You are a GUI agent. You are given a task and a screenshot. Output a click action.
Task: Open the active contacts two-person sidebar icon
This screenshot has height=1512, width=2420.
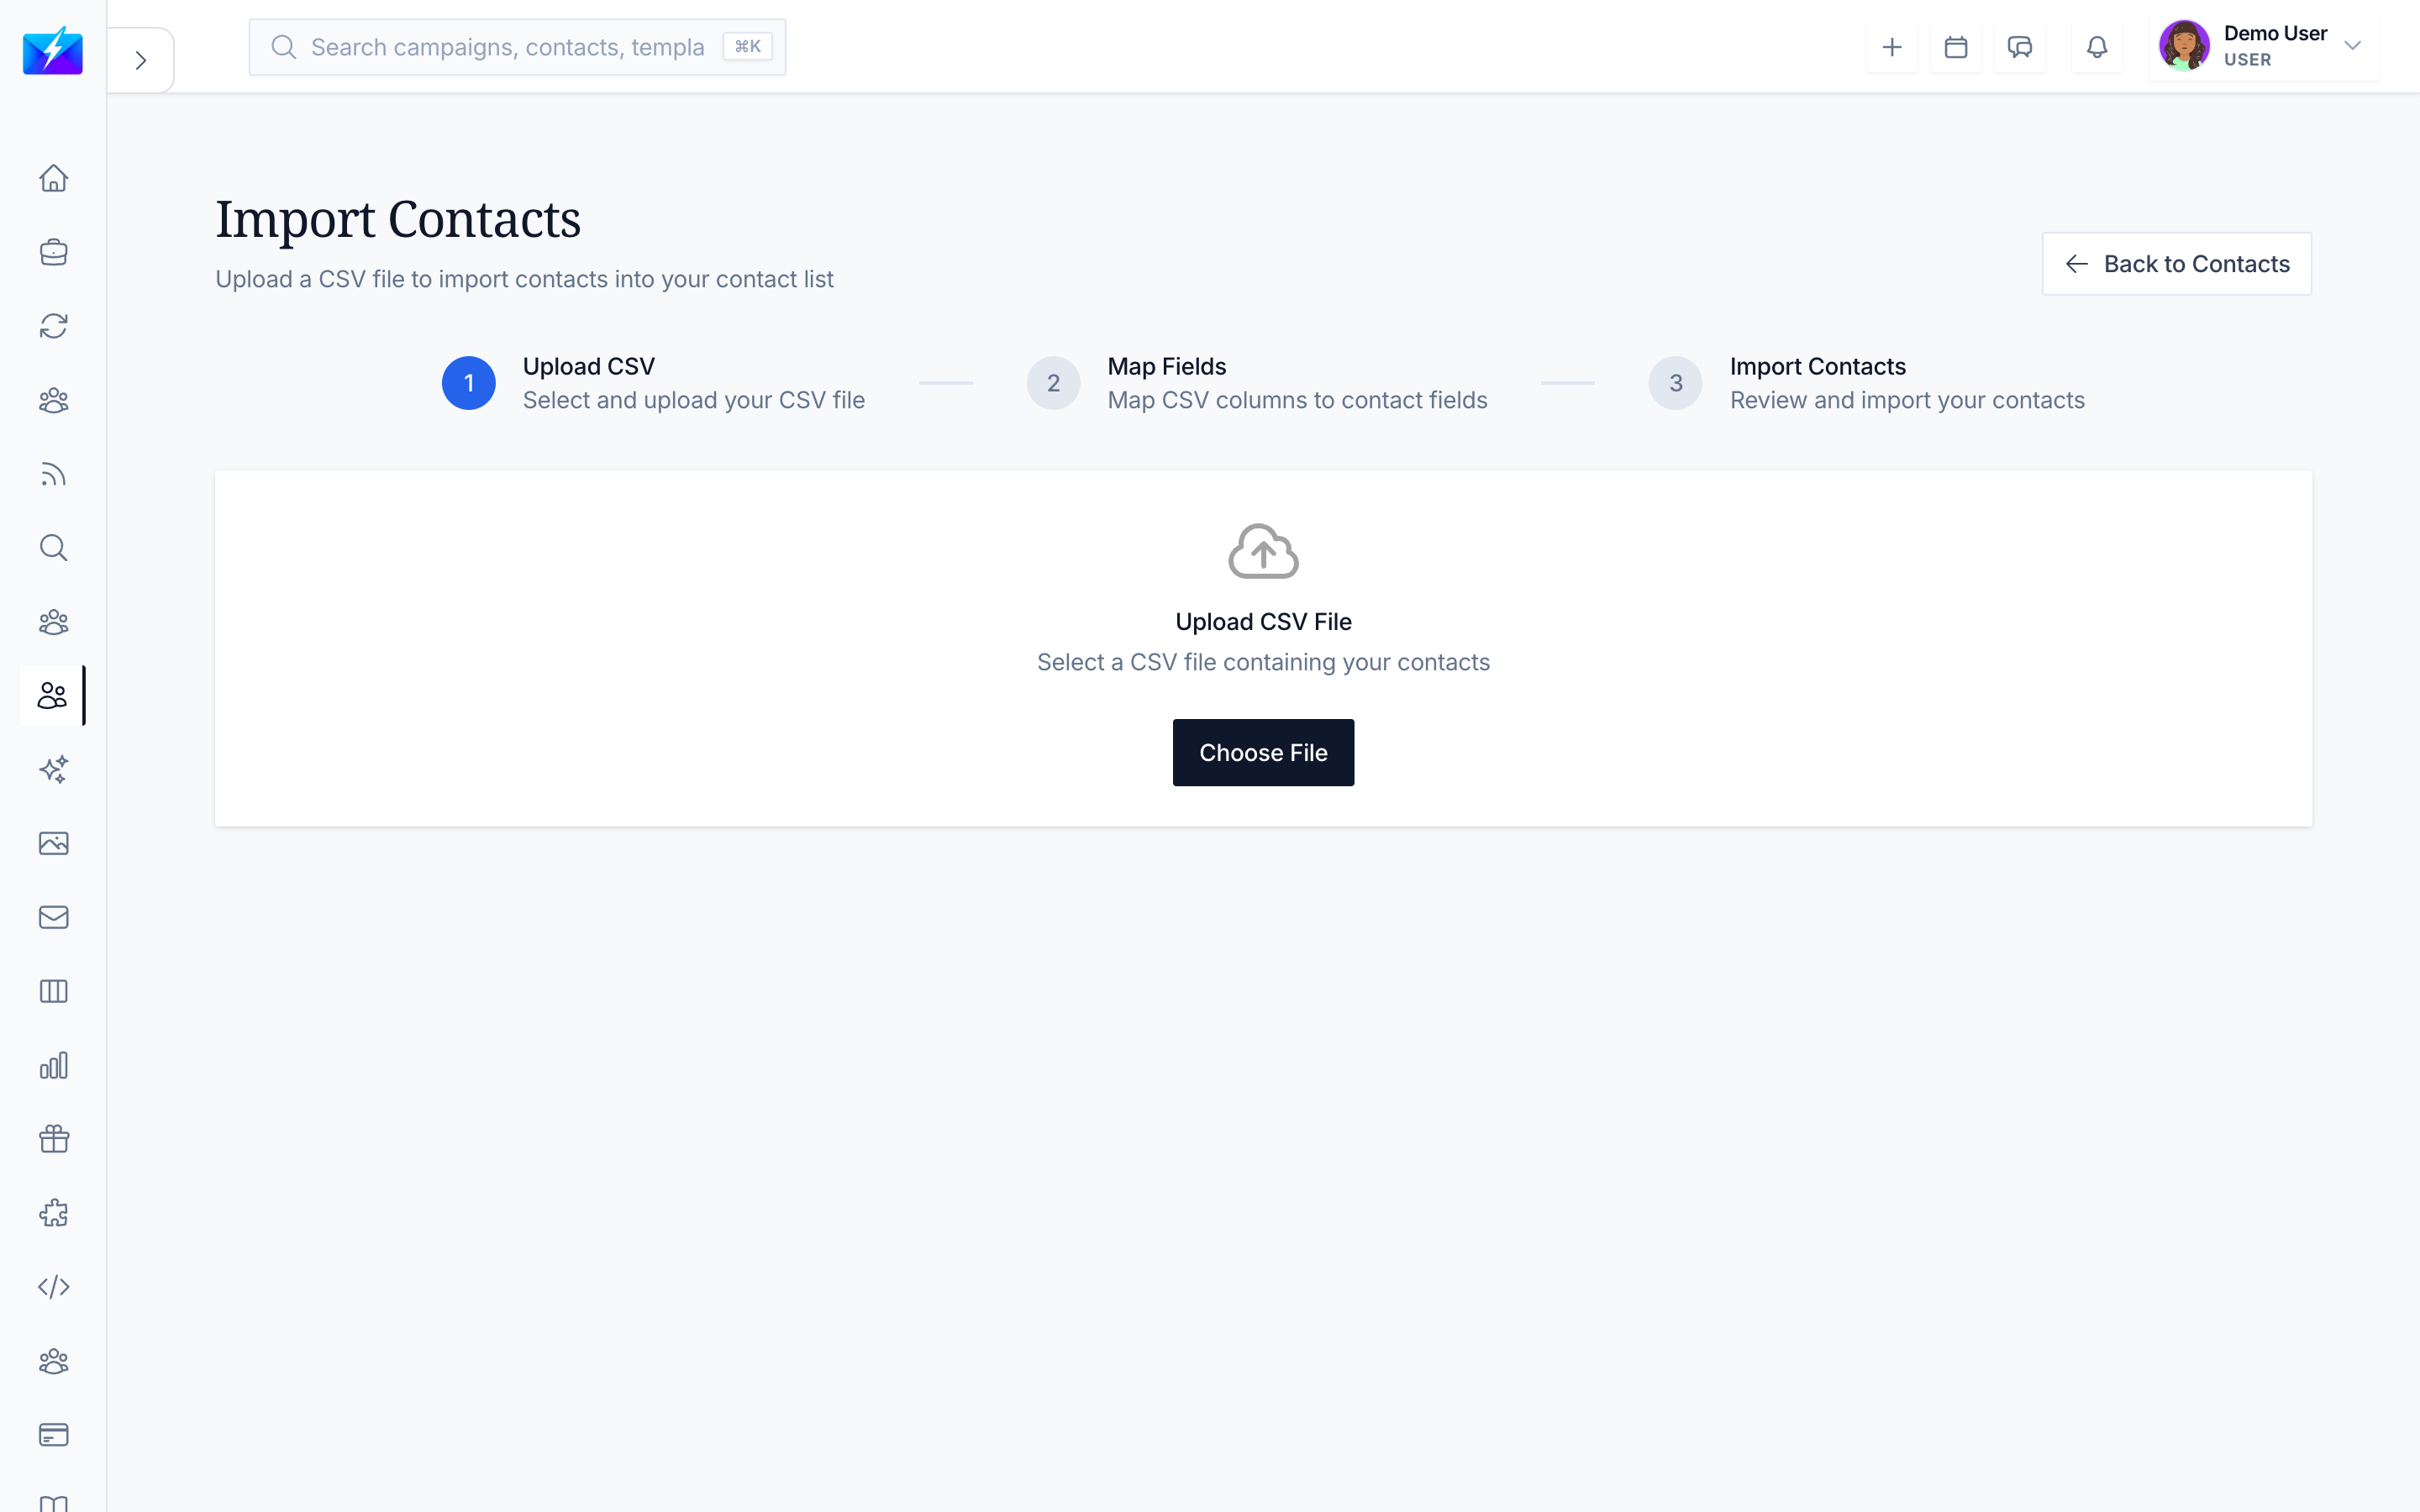point(53,695)
